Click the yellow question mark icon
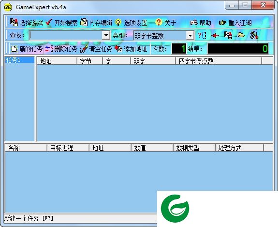278x227 pixels. [x=159, y=22]
